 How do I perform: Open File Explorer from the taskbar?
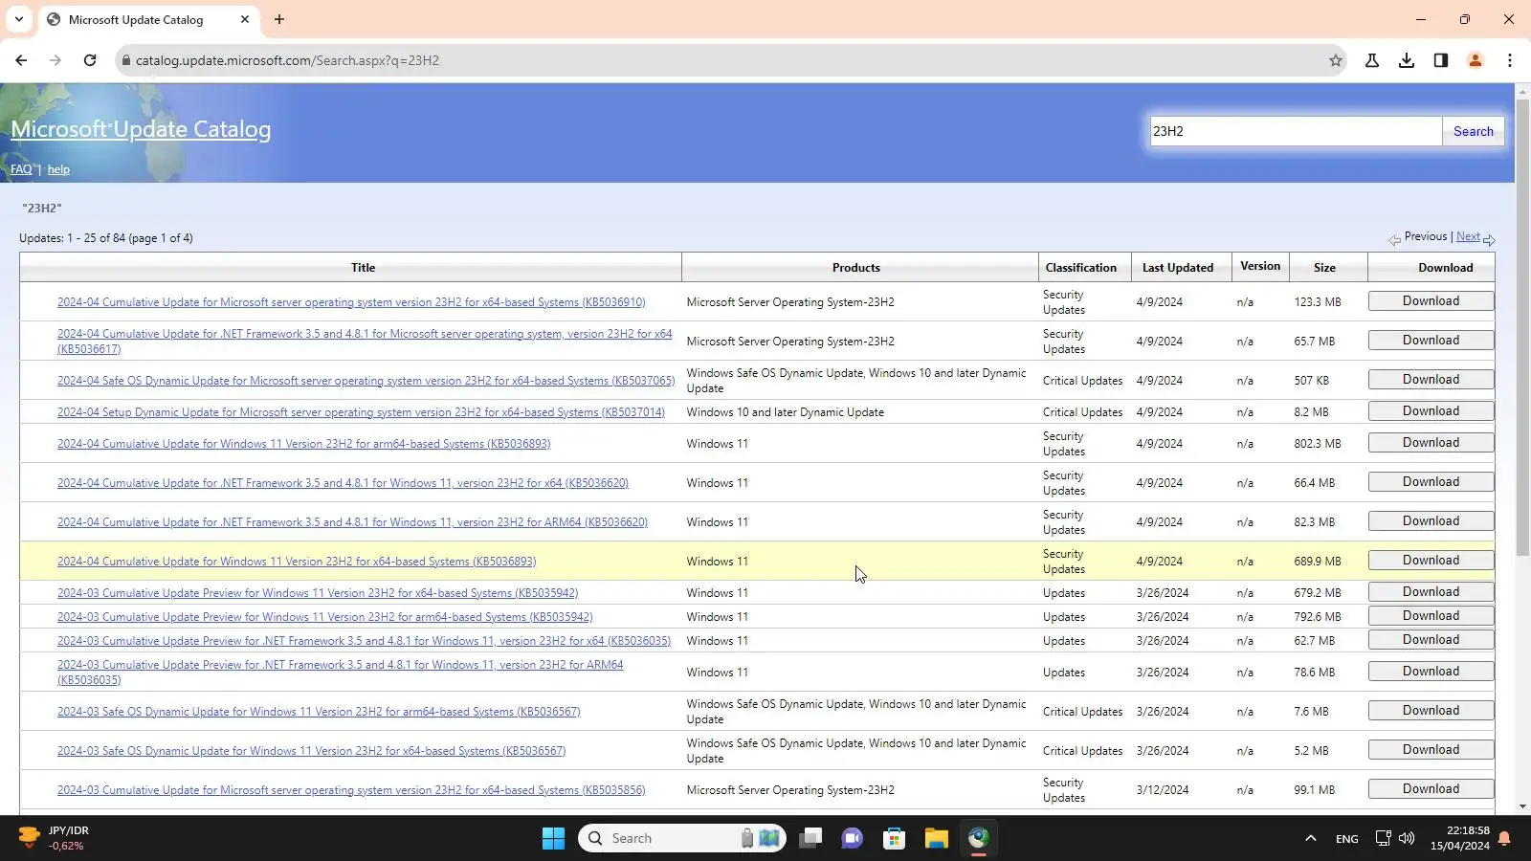(936, 838)
